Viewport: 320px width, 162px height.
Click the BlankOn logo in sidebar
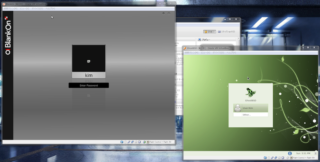click(x=8, y=36)
